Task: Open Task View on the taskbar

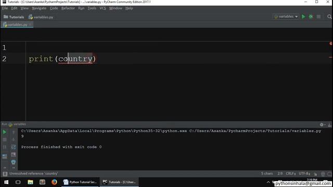Action: 18,182
